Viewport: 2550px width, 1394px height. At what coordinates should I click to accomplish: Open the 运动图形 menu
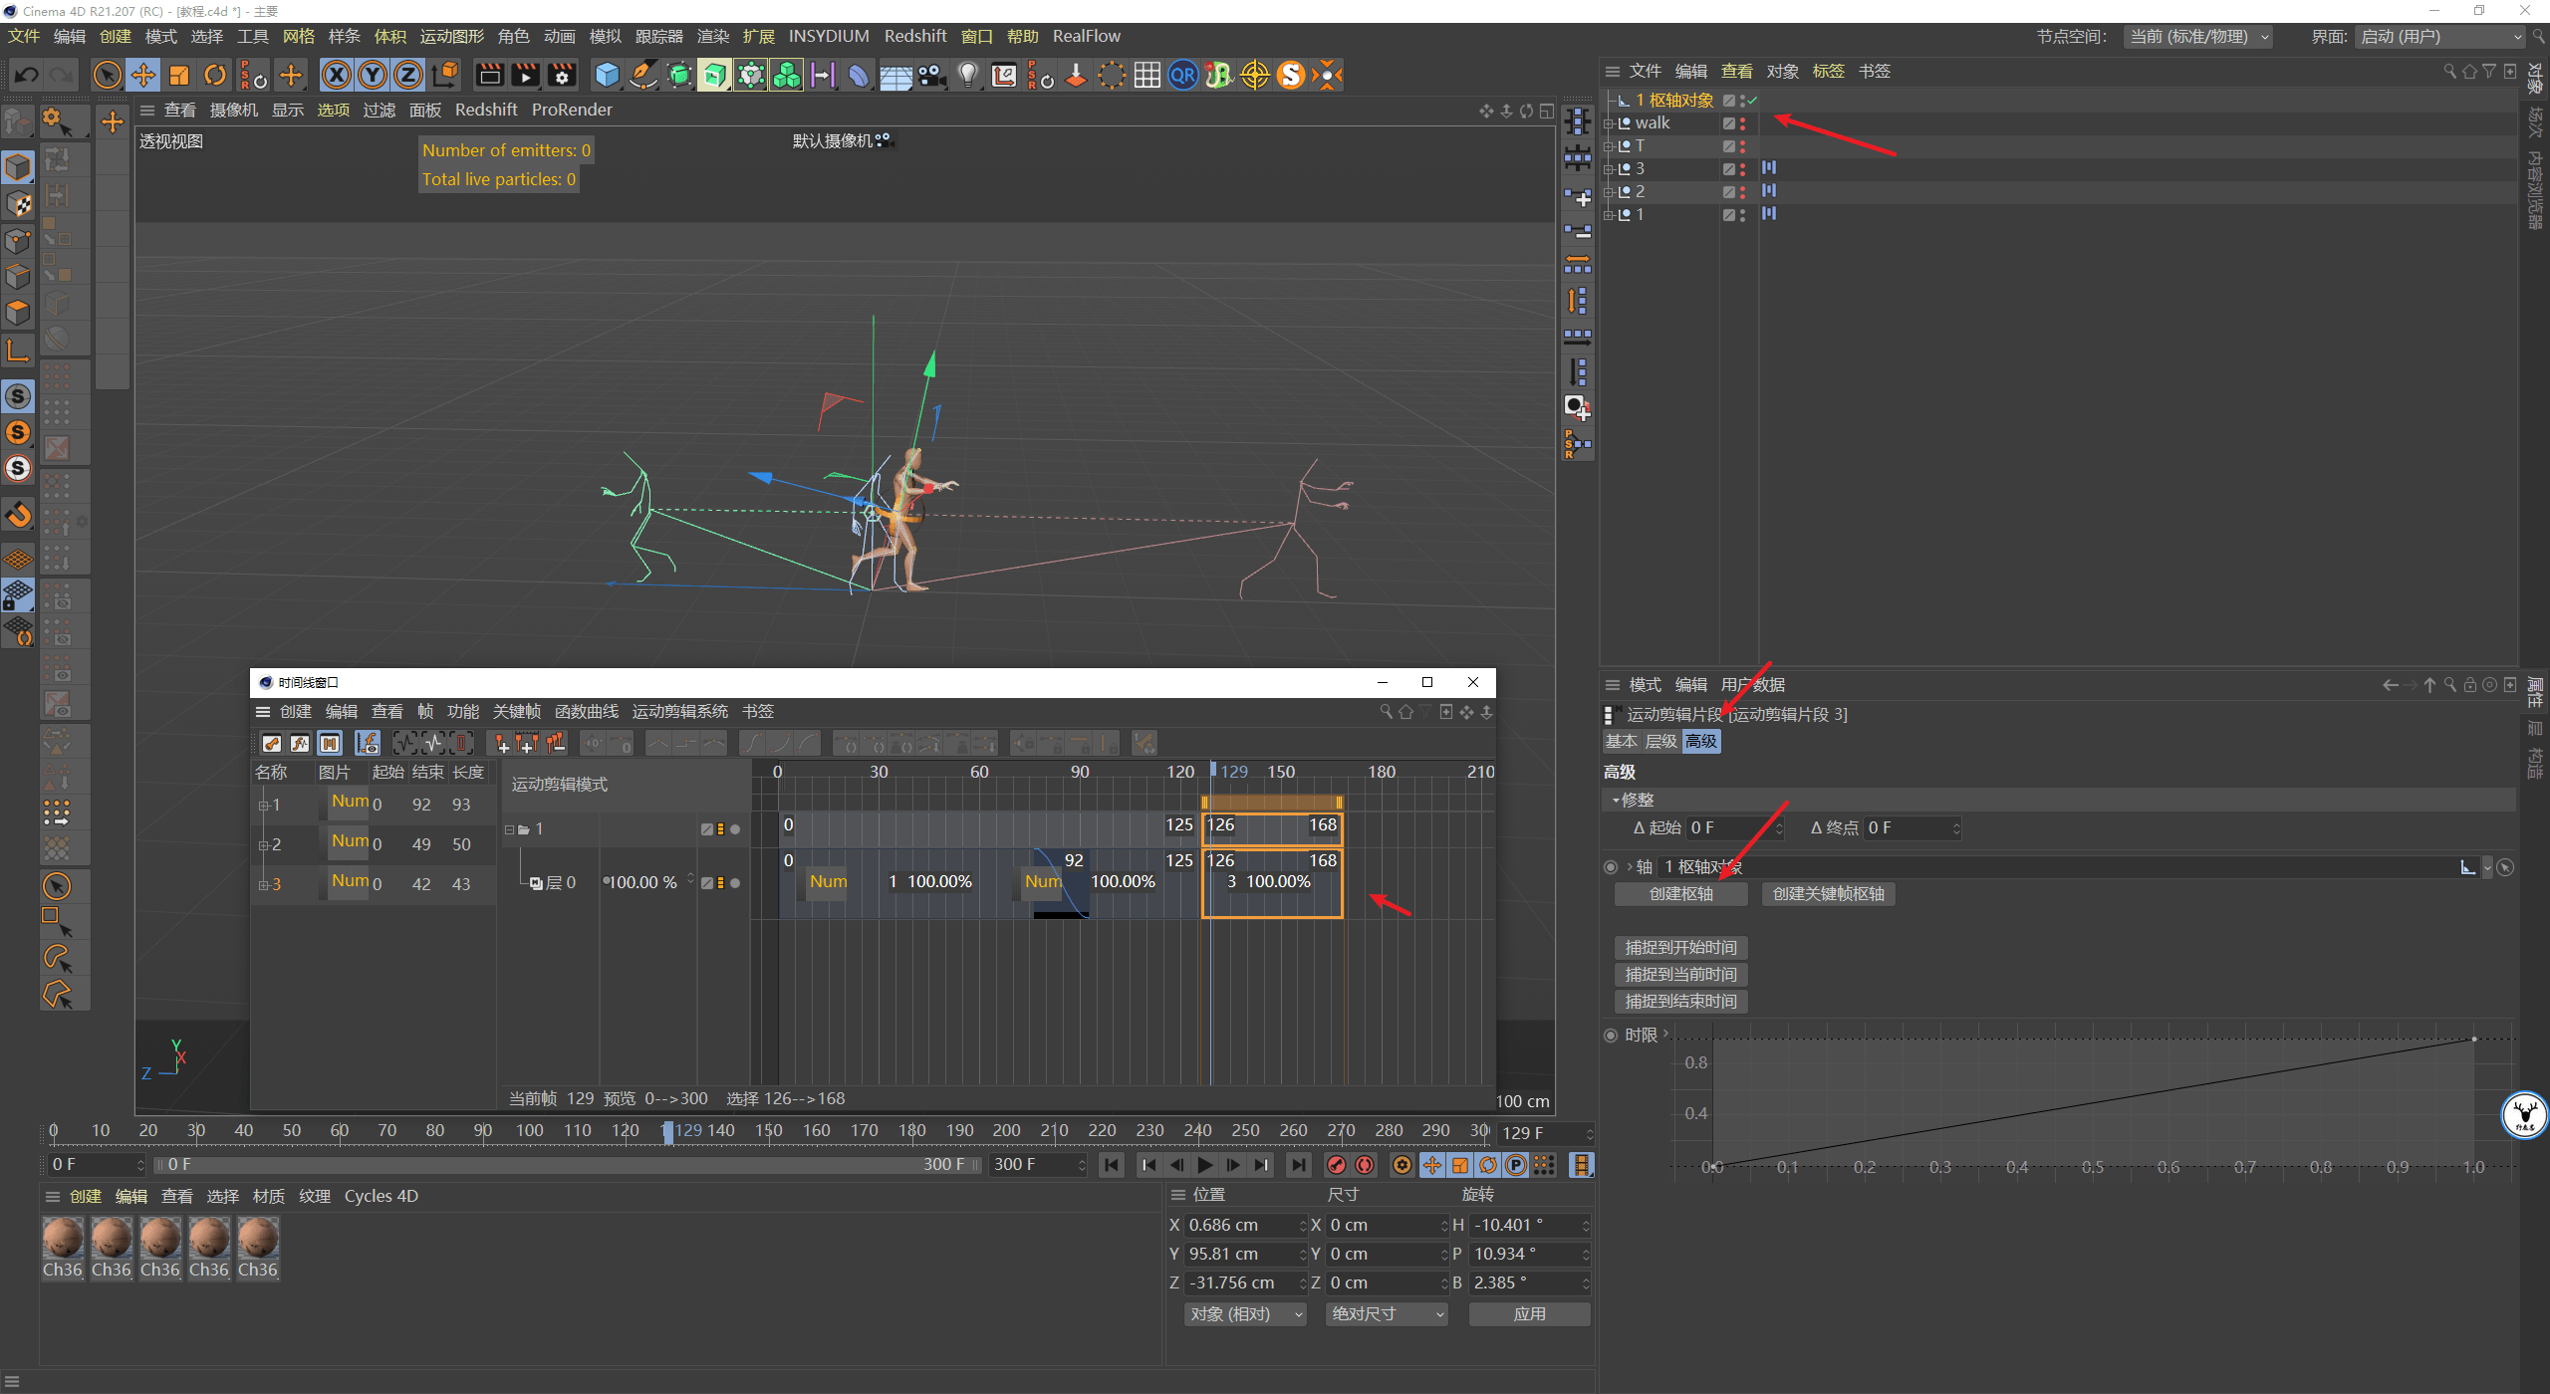(451, 37)
